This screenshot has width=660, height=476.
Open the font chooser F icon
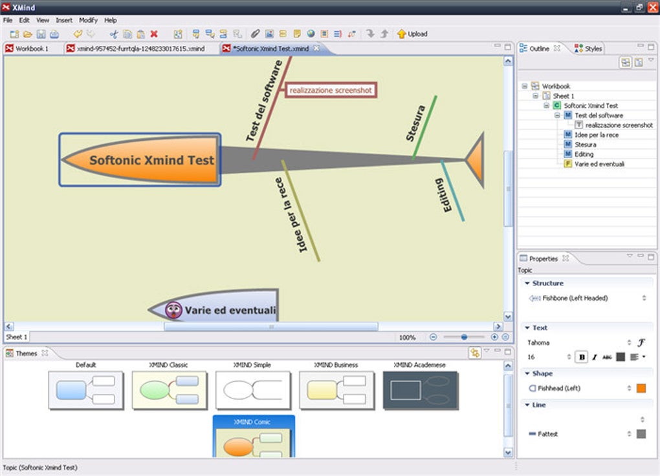coord(641,343)
